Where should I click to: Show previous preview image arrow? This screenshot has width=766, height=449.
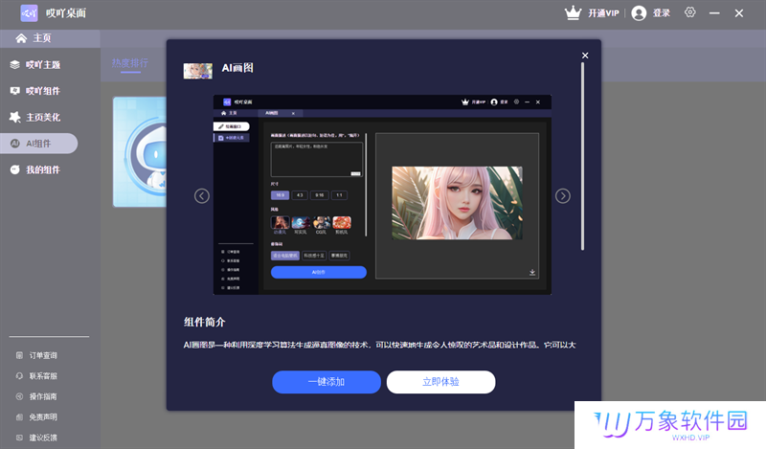pos(202,196)
